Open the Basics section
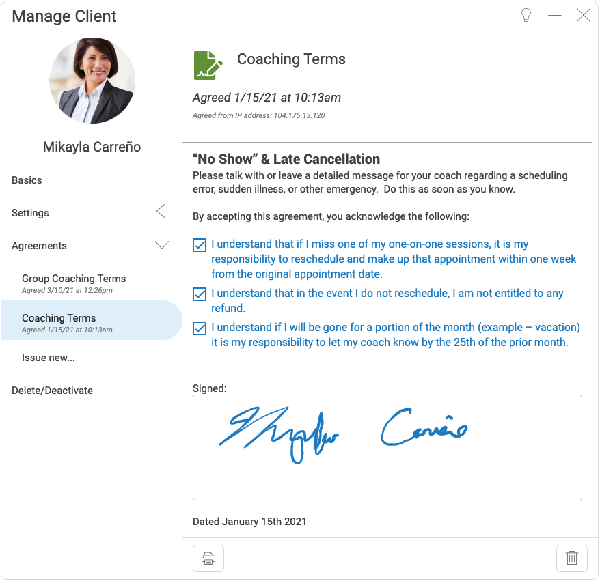The image size is (600, 581). pos(27,180)
